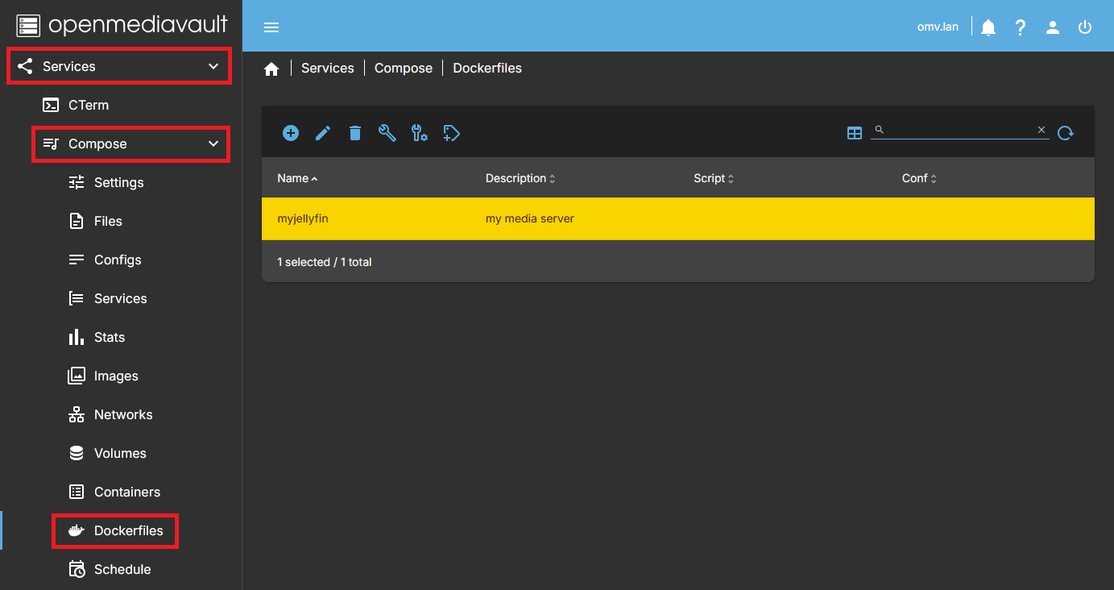This screenshot has width=1114, height=590.
Task: Delete myjellyfin with the trash icon
Action: pyautogui.click(x=354, y=133)
